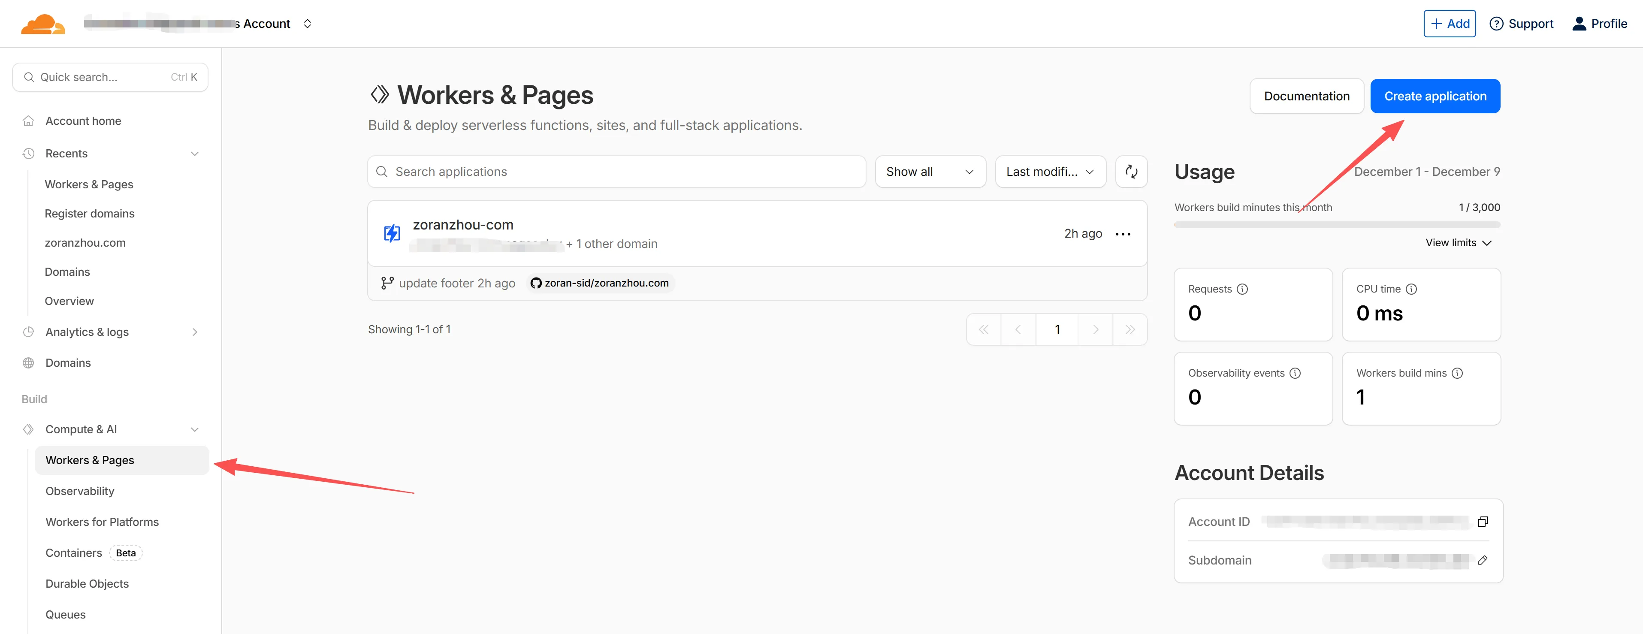Screen dimensions: 1643x634
Task: Click '+ 1 other domain' text
Action: [612, 244]
